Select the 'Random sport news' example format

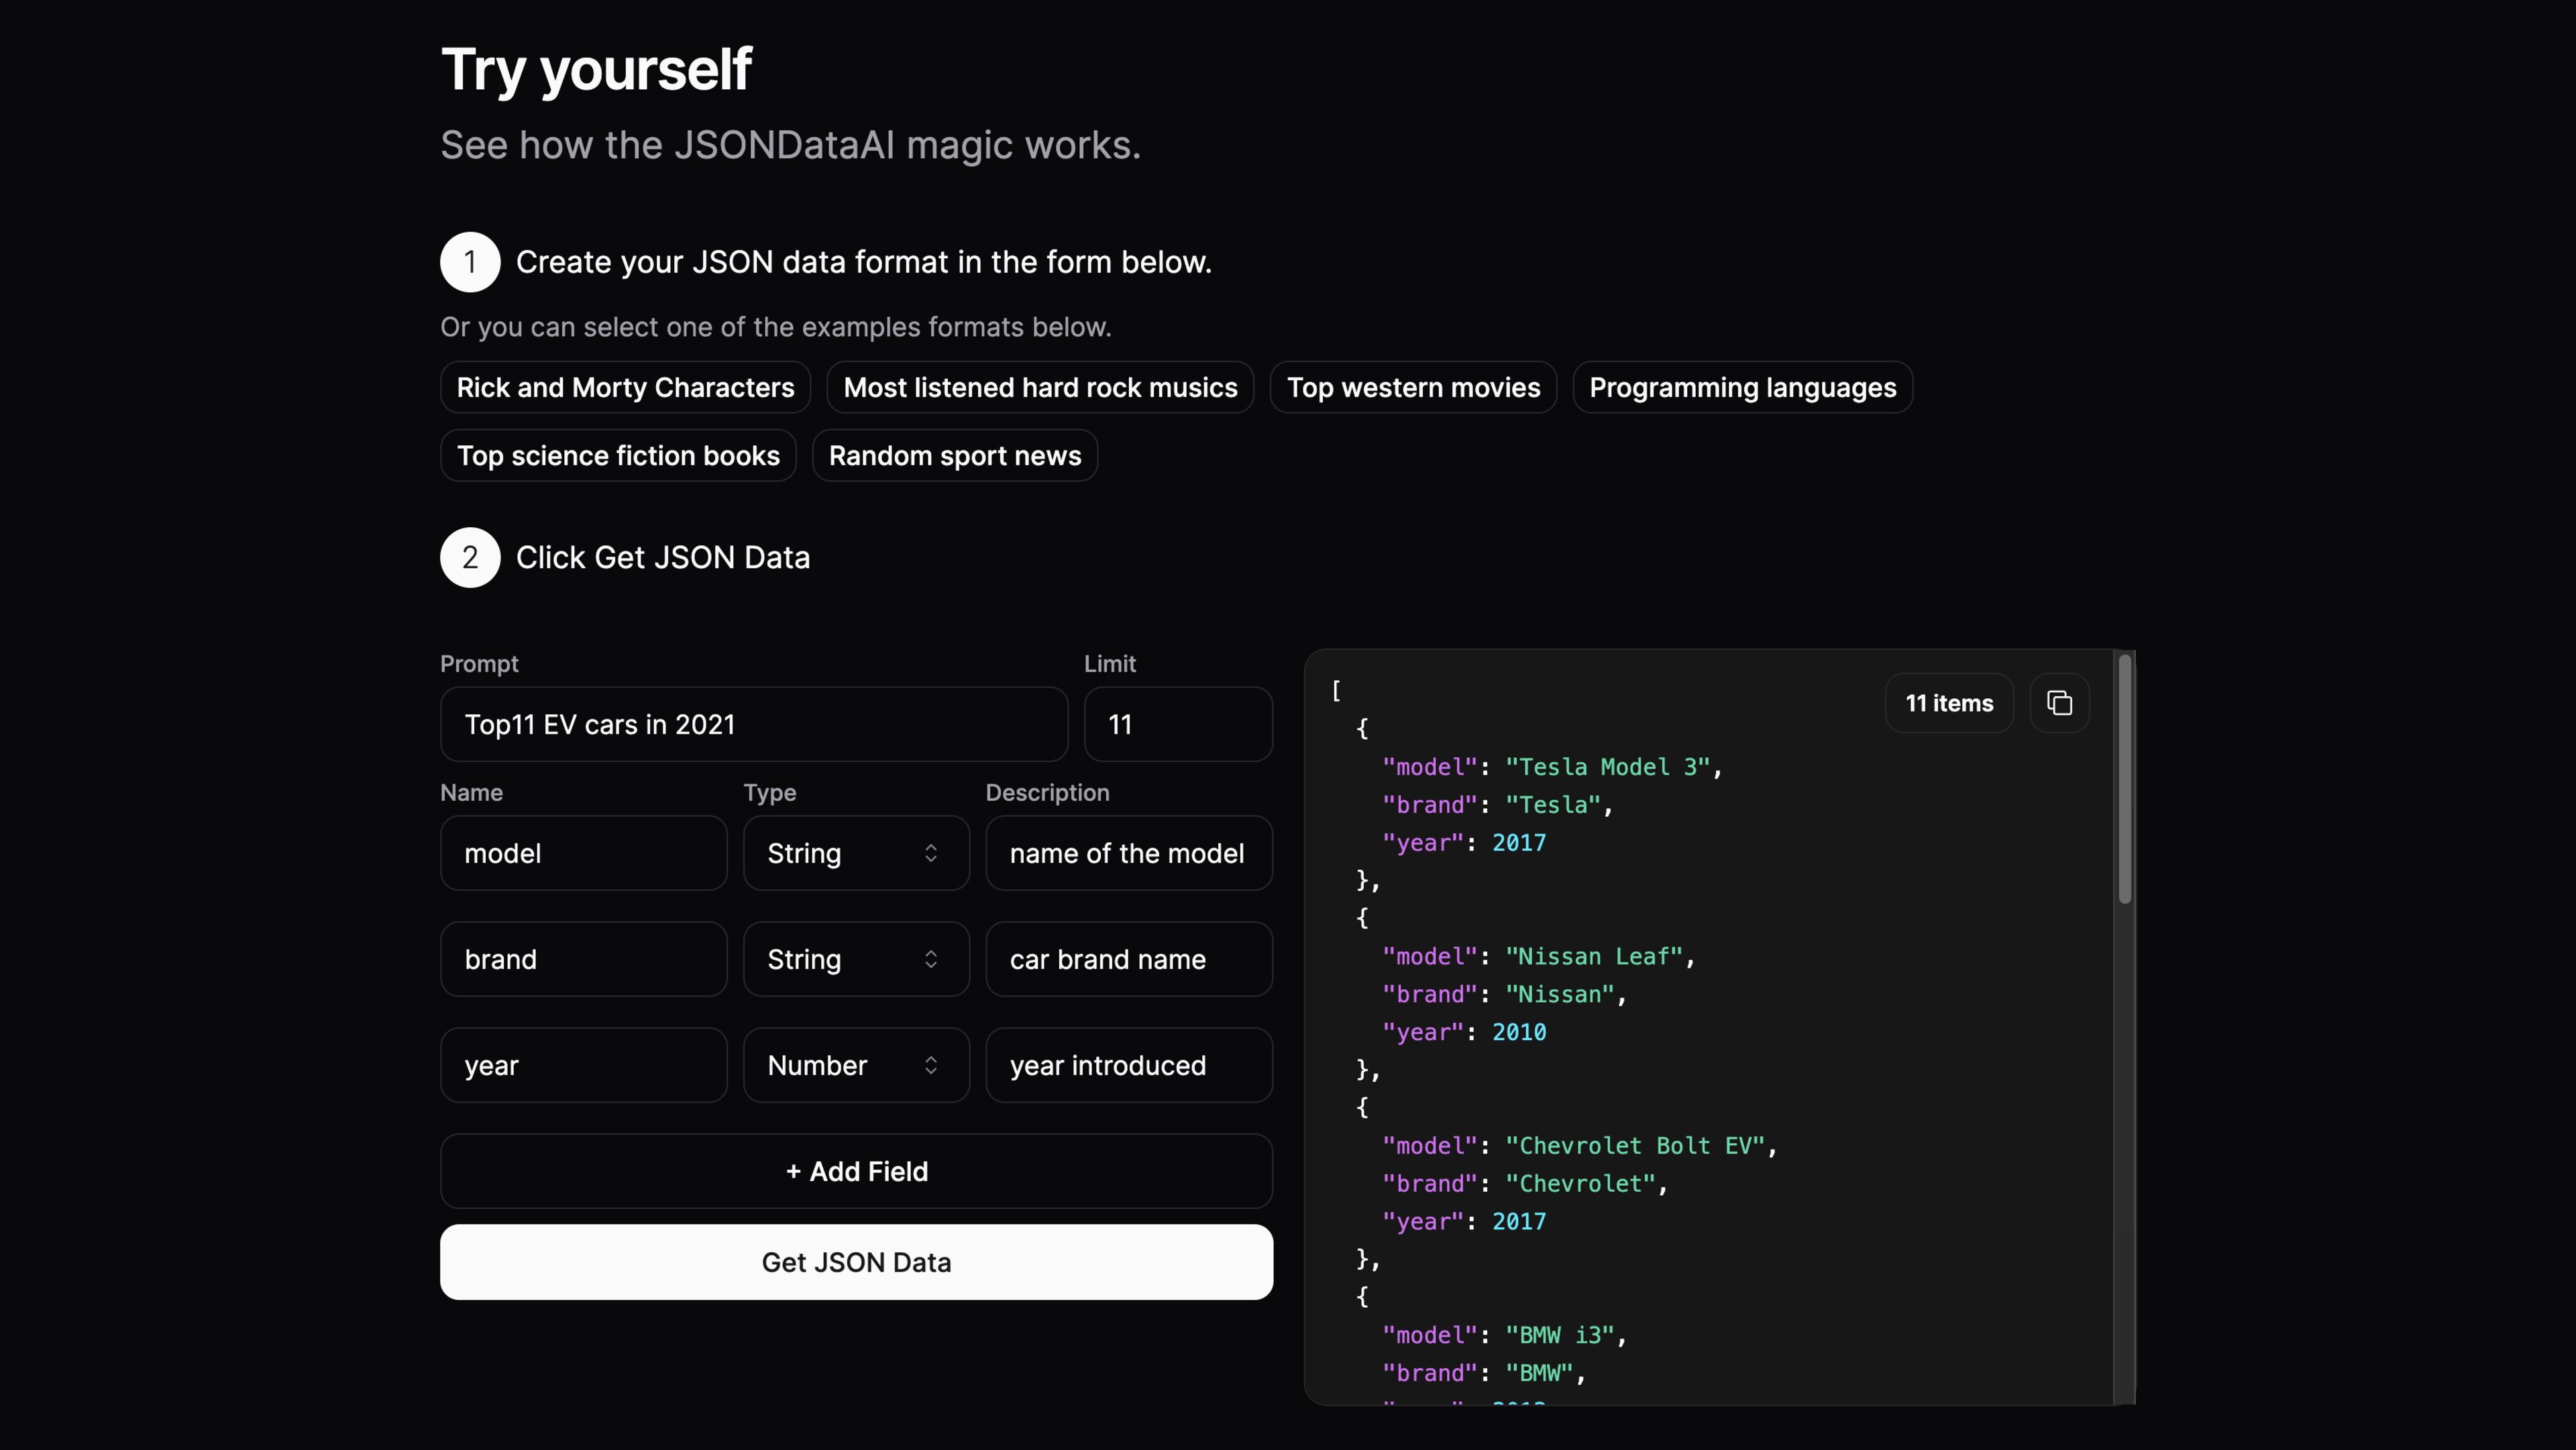click(954, 456)
